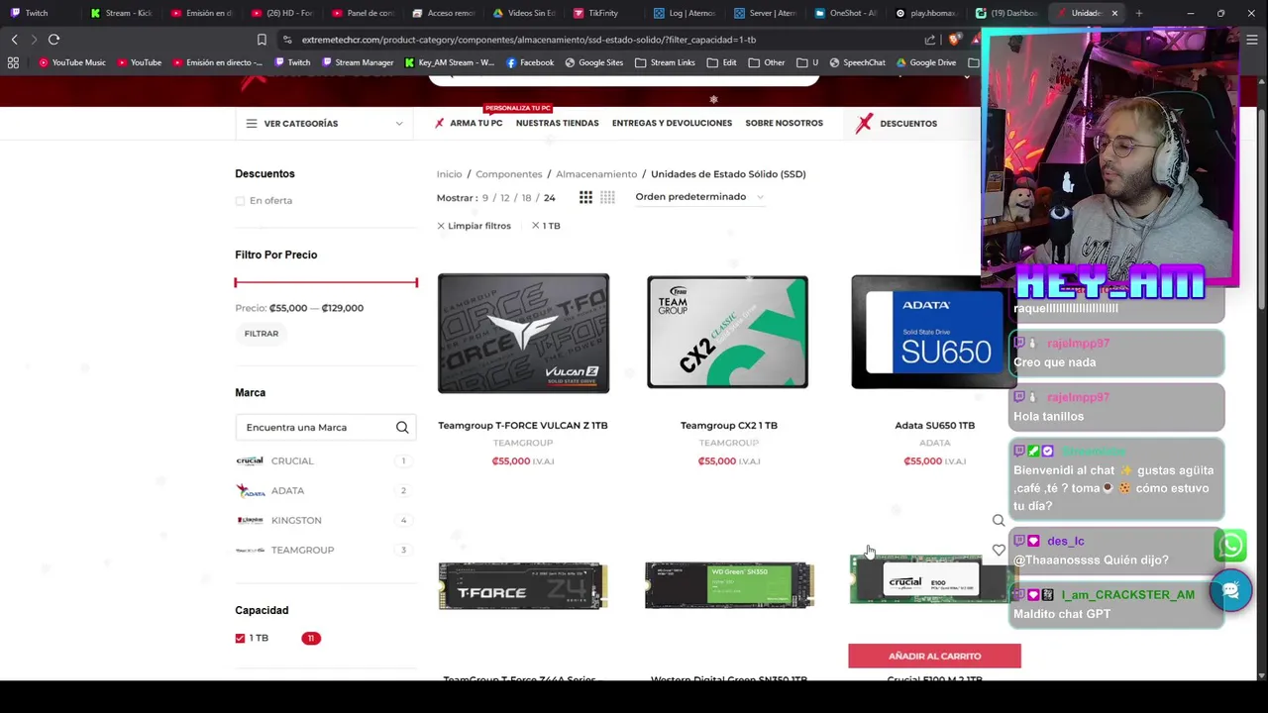Click the minimum price slider handle

[236, 282]
